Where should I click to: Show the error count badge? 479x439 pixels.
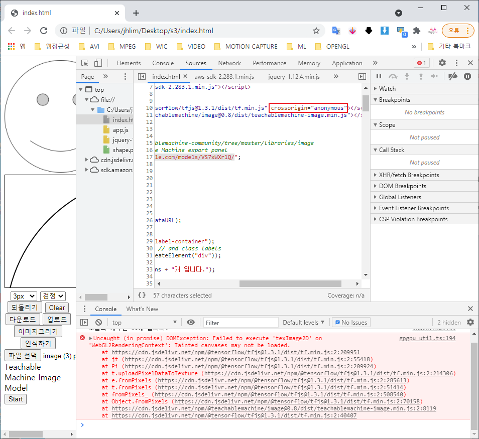pyautogui.click(x=422, y=63)
